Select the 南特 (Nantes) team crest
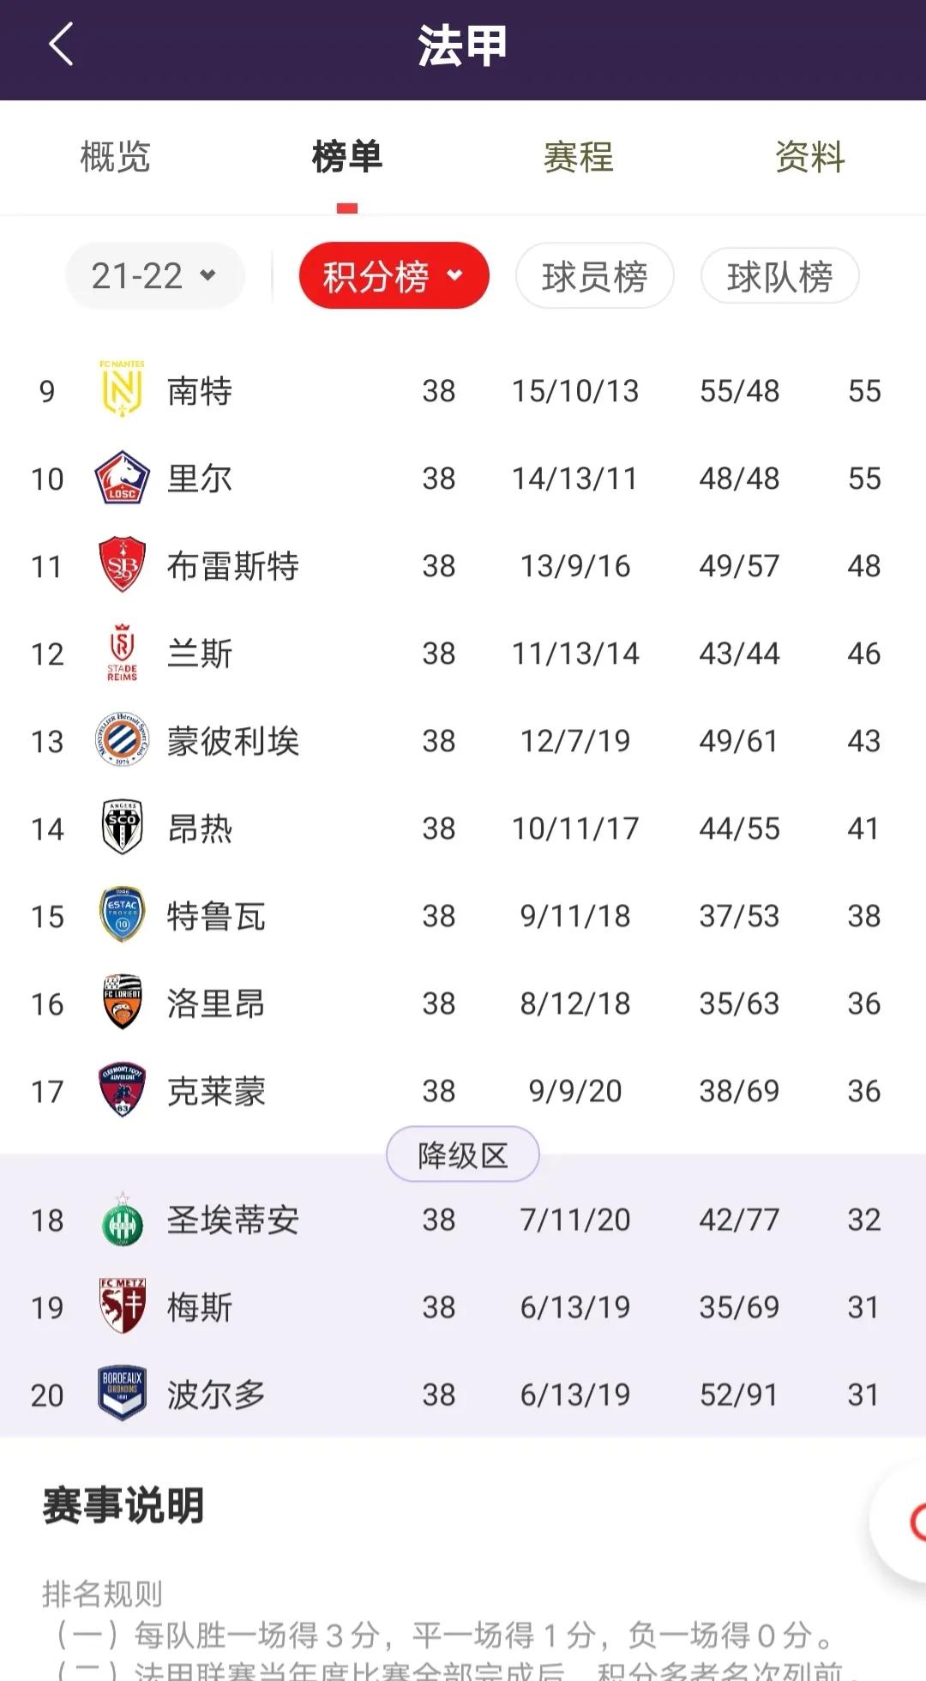The image size is (926, 1681). 120,390
